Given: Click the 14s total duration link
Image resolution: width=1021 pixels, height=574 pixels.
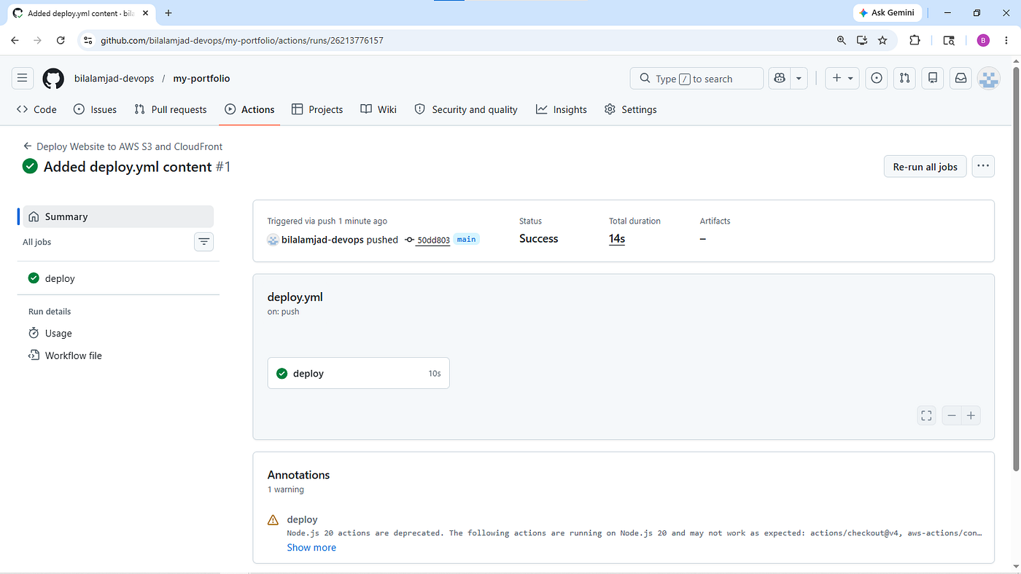Looking at the screenshot, I should click(x=617, y=239).
